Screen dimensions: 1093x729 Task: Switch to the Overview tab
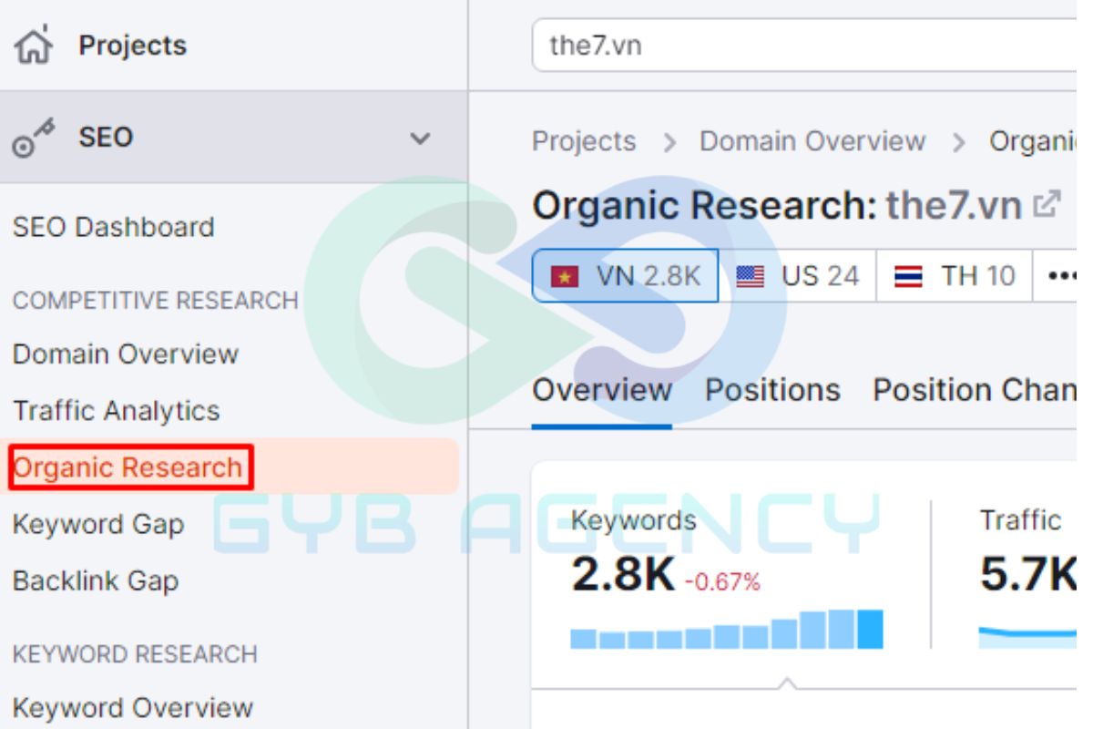click(x=602, y=390)
